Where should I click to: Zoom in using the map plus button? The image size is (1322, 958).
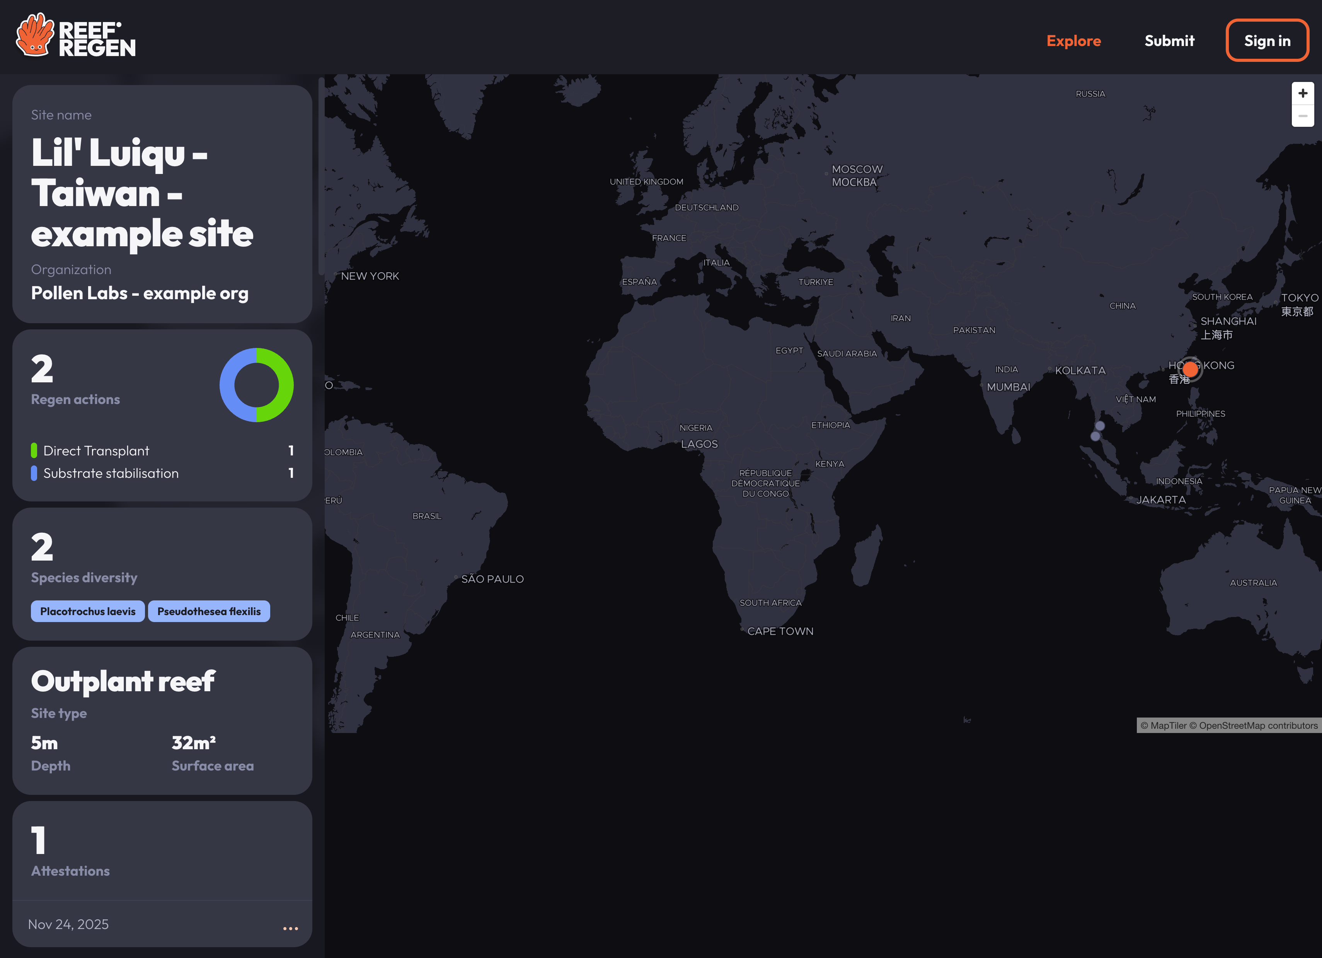coord(1302,94)
